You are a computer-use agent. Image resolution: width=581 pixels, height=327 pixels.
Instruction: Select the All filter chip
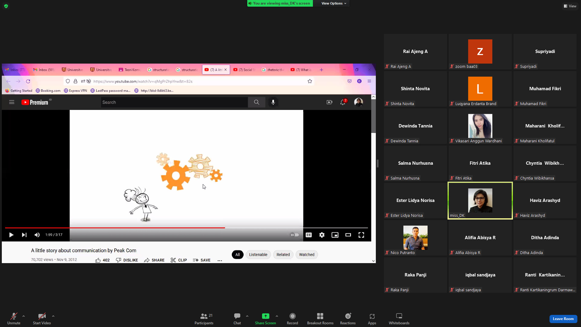pyautogui.click(x=238, y=255)
